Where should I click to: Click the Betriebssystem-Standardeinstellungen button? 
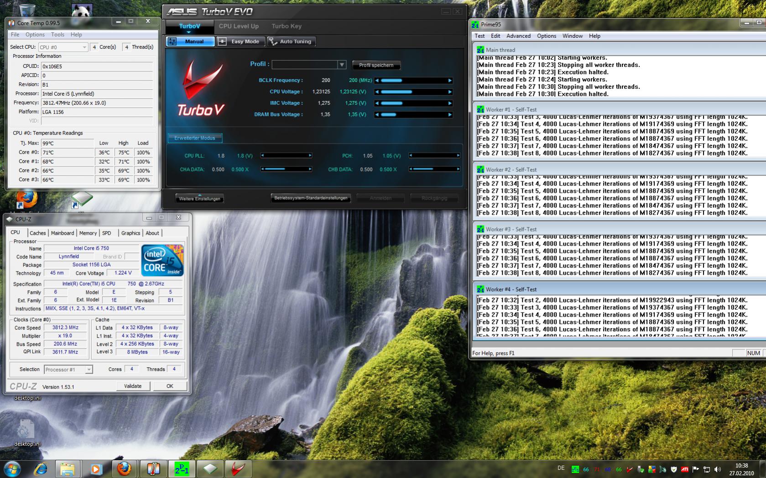(x=311, y=198)
